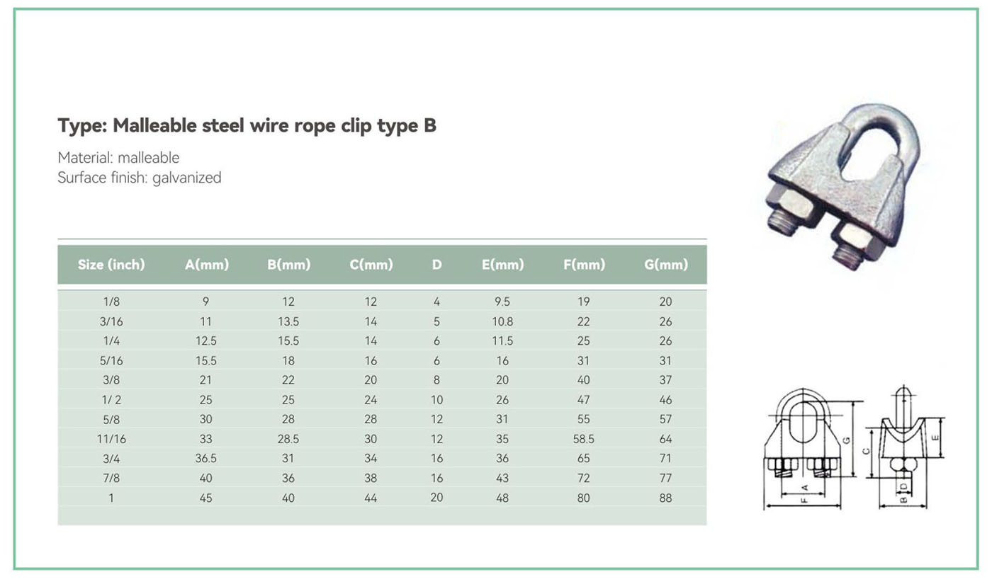Click the B(mm) column header
This screenshot has width=992, height=584.
[x=288, y=265]
